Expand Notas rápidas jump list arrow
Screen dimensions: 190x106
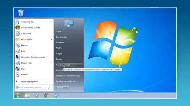(51, 39)
